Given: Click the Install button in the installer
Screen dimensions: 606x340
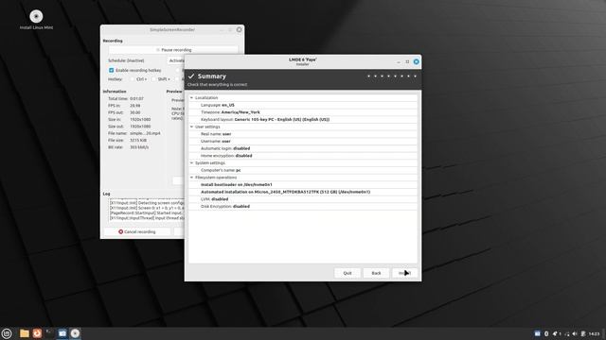Looking at the screenshot, I should pos(404,273).
